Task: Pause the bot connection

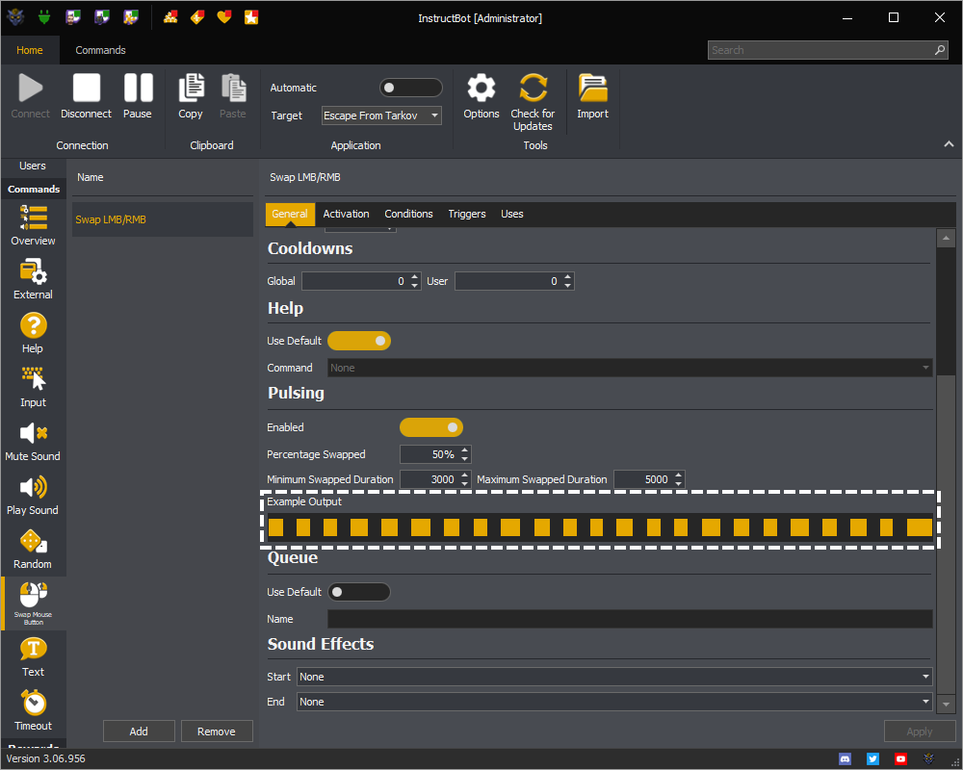Action: pyautogui.click(x=138, y=96)
